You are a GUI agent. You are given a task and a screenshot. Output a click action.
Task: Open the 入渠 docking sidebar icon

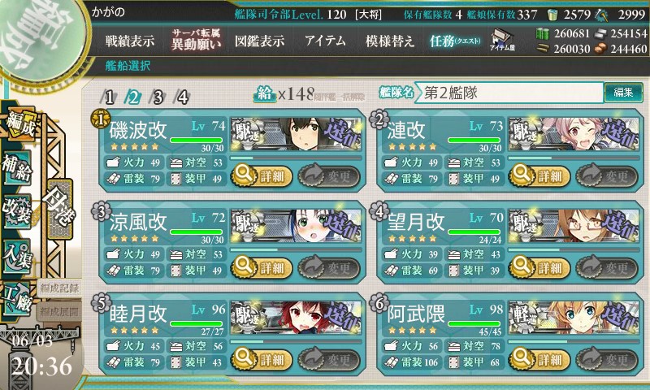click(x=17, y=256)
